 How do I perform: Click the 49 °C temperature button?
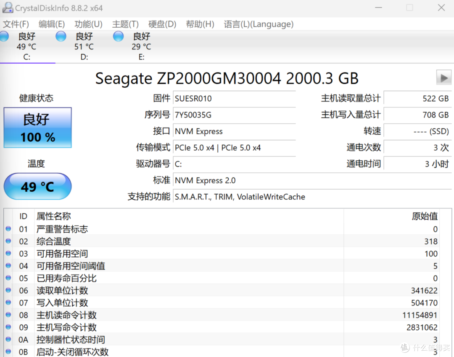(x=38, y=186)
